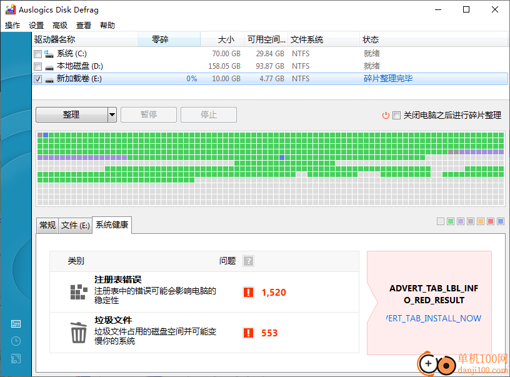
Task: Click the purple legend color swatch
Action: [x=461, y=221]
